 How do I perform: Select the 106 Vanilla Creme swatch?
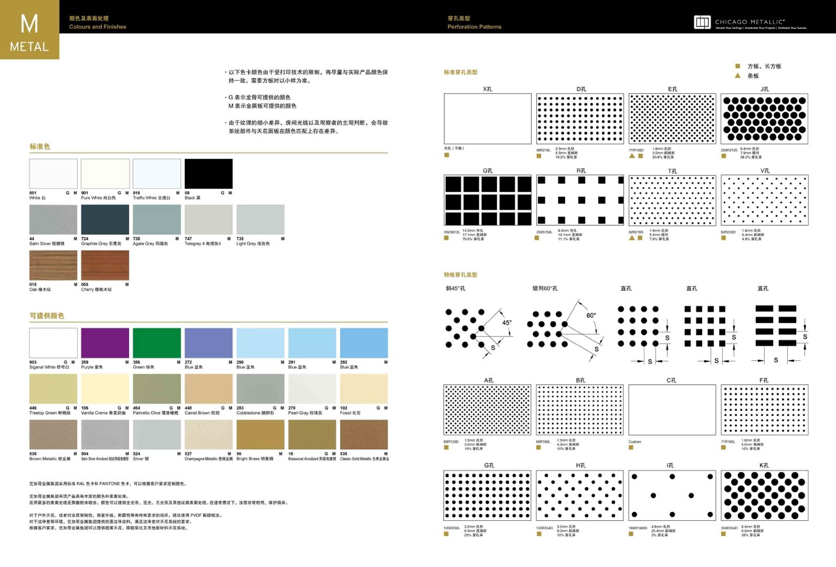105,388
